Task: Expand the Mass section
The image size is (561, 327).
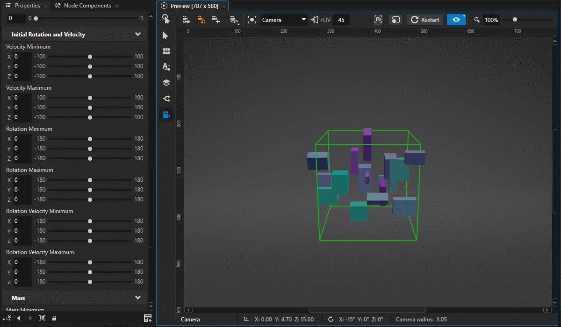Action: [x=138, y=298]
